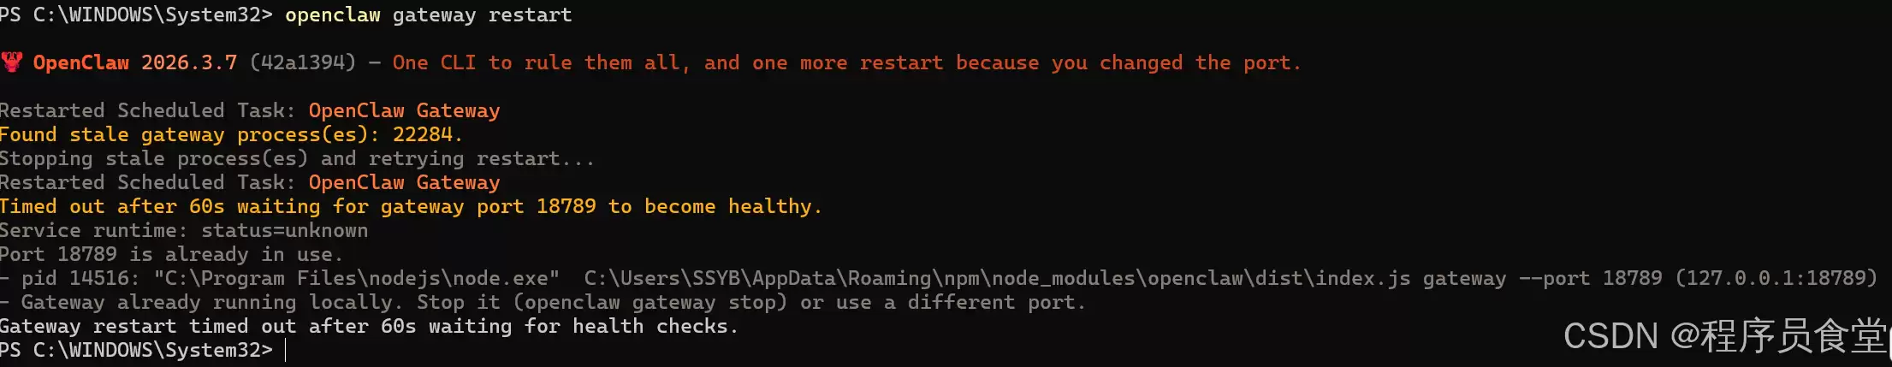Click the blinking cursor at the last prompt

point(286,350)
